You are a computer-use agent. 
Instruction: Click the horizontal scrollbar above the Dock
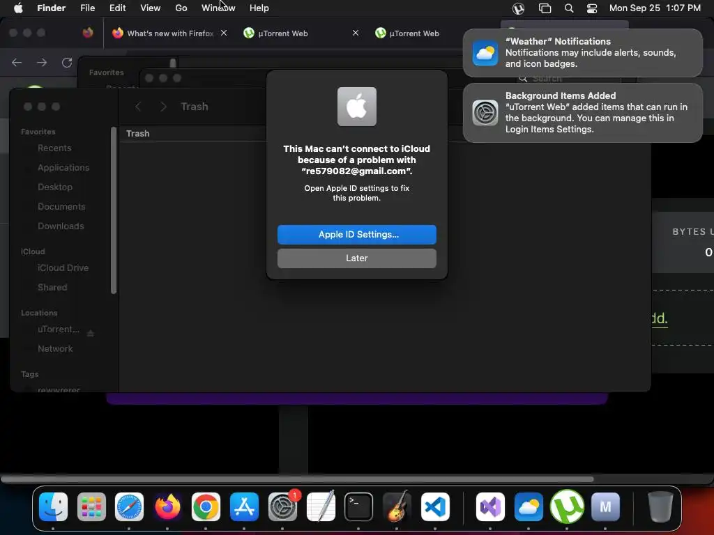(x=297, y=479)
